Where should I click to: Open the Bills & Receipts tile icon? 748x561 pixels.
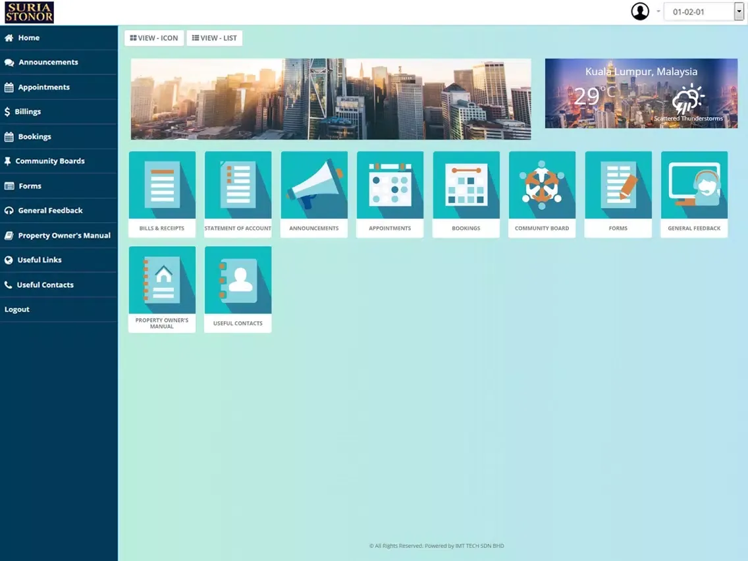point(162,186)
